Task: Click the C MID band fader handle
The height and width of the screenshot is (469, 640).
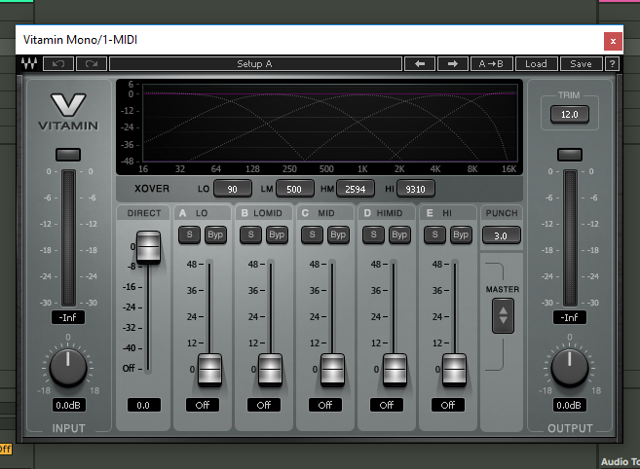Action: pos(332,370)
